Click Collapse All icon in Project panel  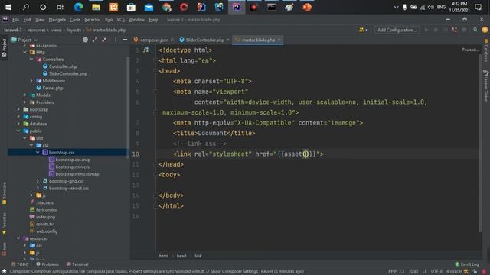tap(104, 40)
